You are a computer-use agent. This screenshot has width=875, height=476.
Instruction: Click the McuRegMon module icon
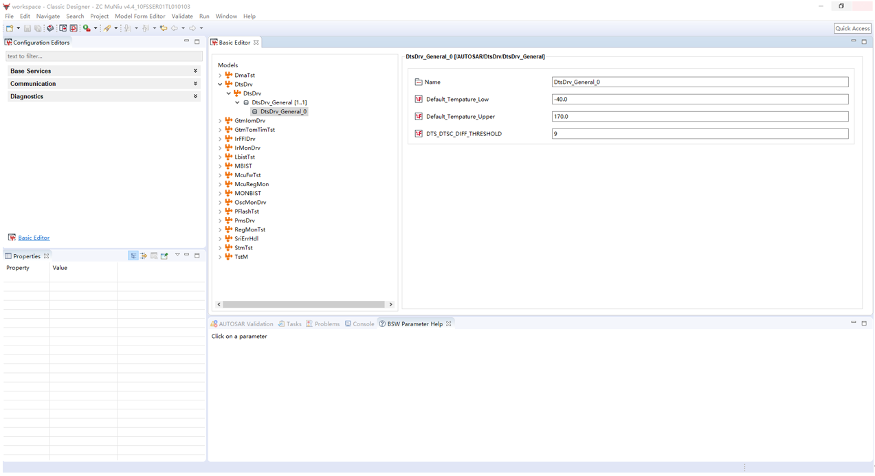click(x=229, y=184)
